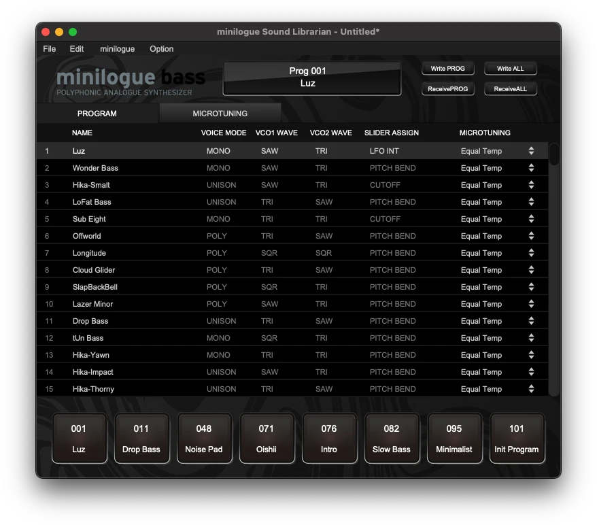Screen dimensions: 597x525
Task: Switch to the PROGRAM tab
Action: pyautogui.click(x=97, y=114)
